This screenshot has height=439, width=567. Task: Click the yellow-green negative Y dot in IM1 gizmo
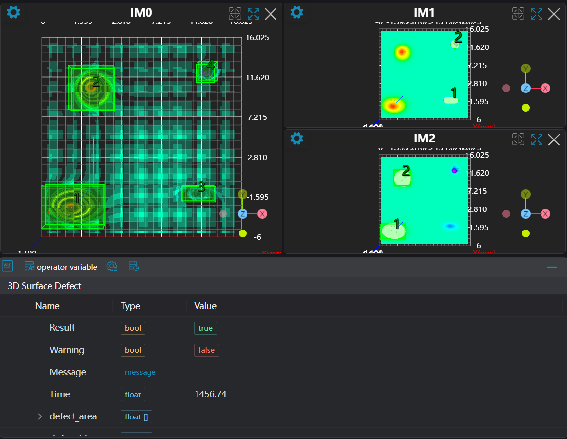[x=526, y=108]
